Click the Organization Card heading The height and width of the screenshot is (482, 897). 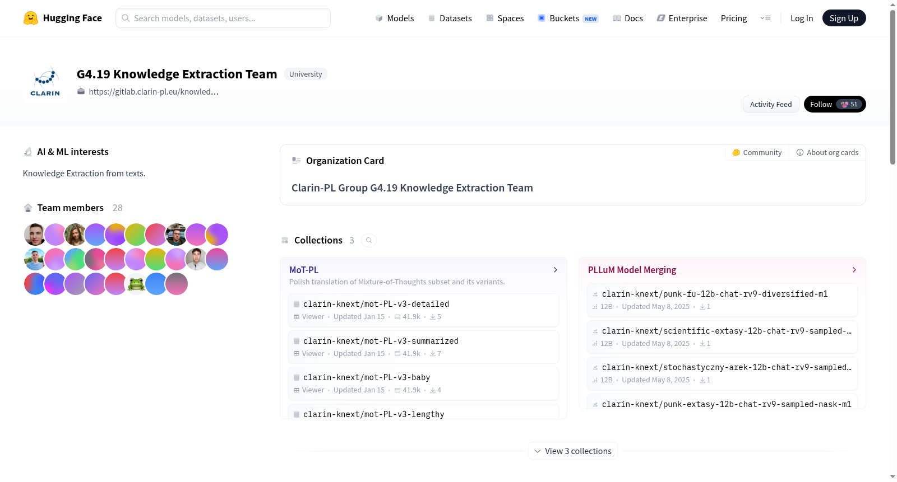345,161
